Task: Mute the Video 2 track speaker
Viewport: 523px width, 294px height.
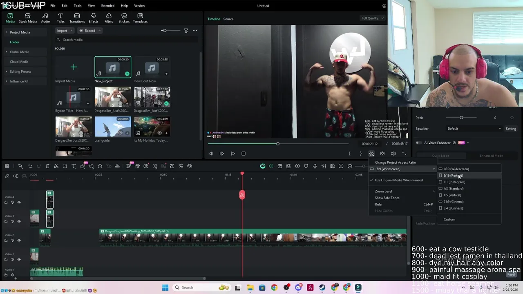Action: 12,241
